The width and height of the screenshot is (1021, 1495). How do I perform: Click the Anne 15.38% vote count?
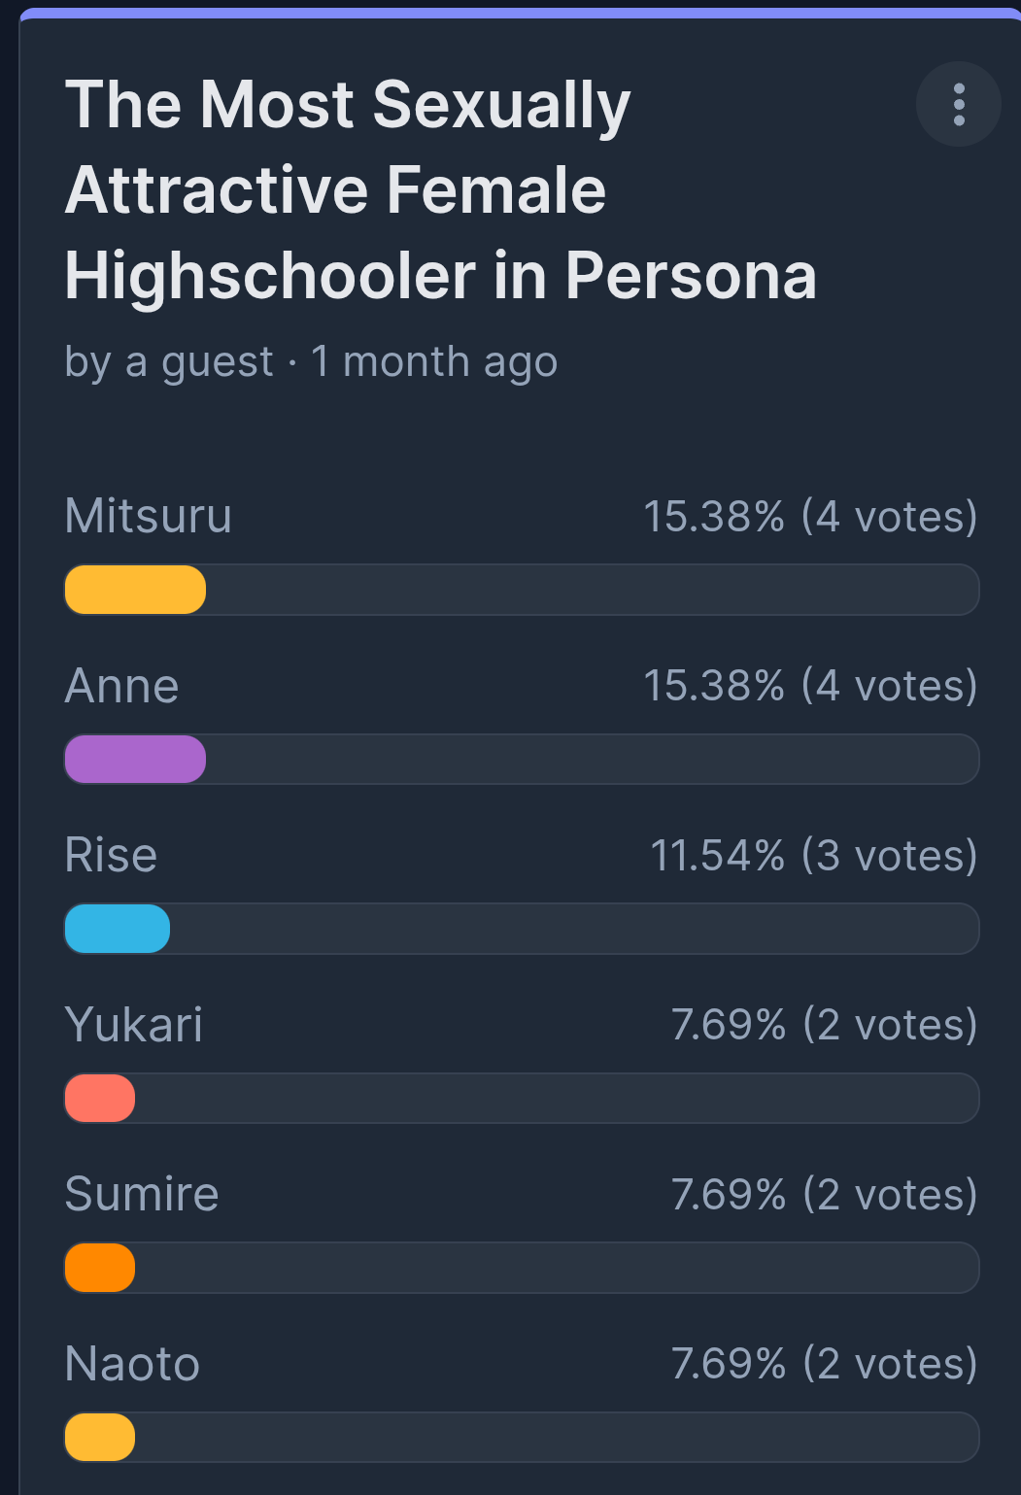tap(810, 686)
